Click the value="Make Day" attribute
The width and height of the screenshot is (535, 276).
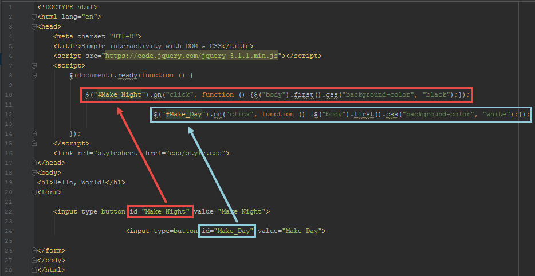(290, 231)
